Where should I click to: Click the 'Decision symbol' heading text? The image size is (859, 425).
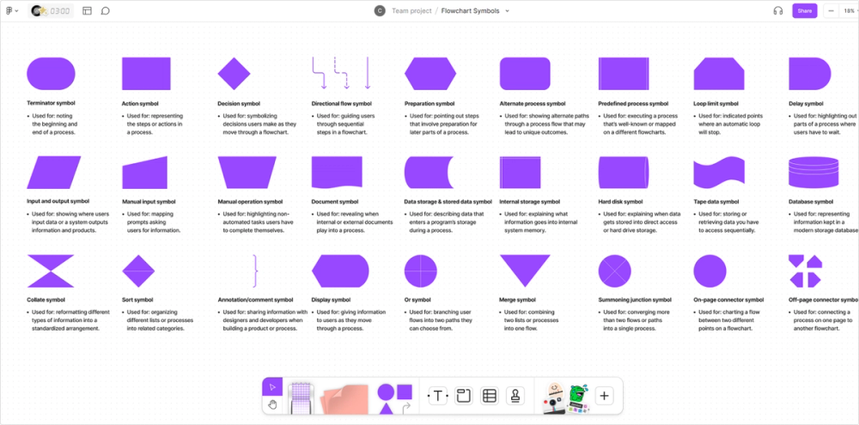click(239, 103)
